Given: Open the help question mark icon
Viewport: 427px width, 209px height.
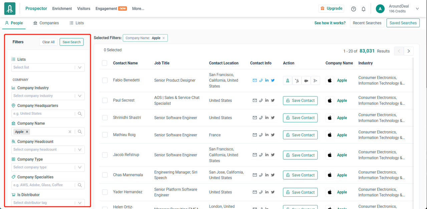Looking at the screenshot, I should tap(354, 9).
